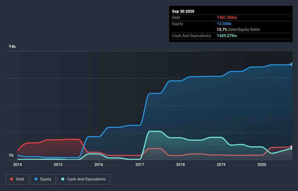The image size is (298, 191).
Task: Click the ₹429.279m cash value
Action: (x=227, y=36)
